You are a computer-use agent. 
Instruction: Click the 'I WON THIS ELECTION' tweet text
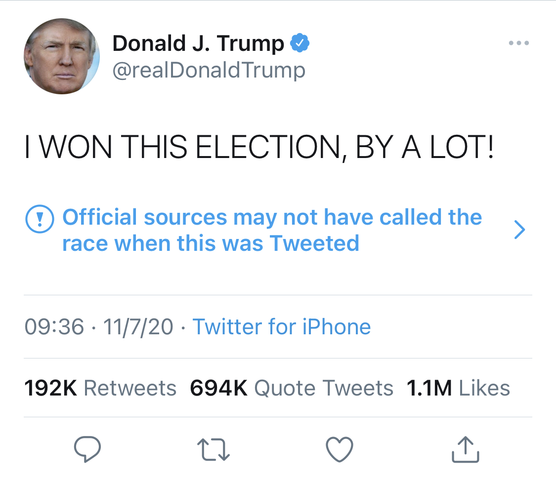point(259,147)
